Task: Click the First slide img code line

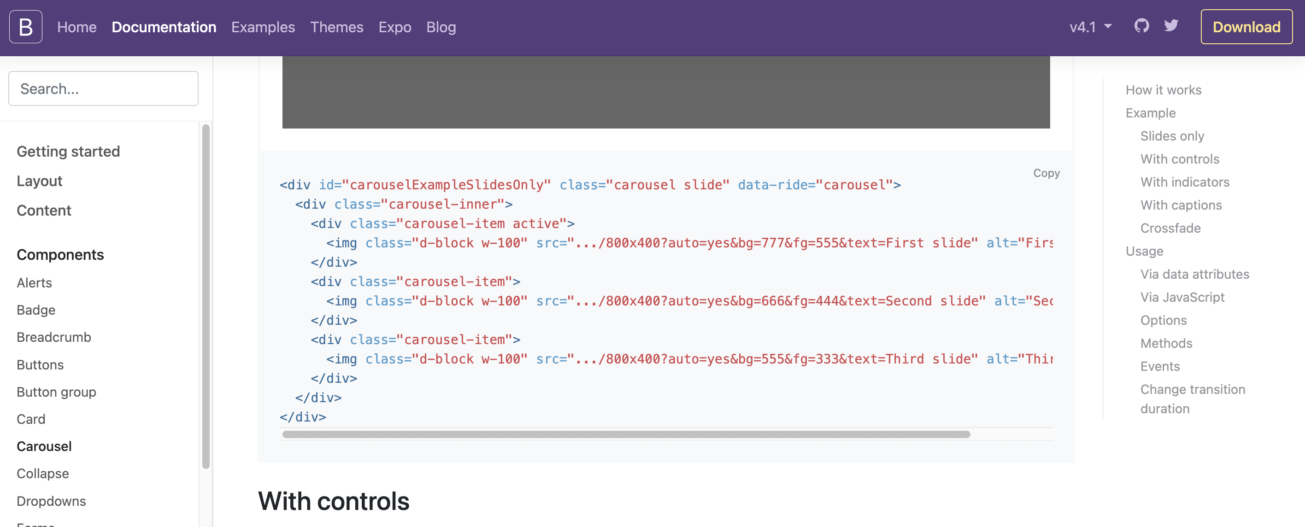Action: (689, 243)
